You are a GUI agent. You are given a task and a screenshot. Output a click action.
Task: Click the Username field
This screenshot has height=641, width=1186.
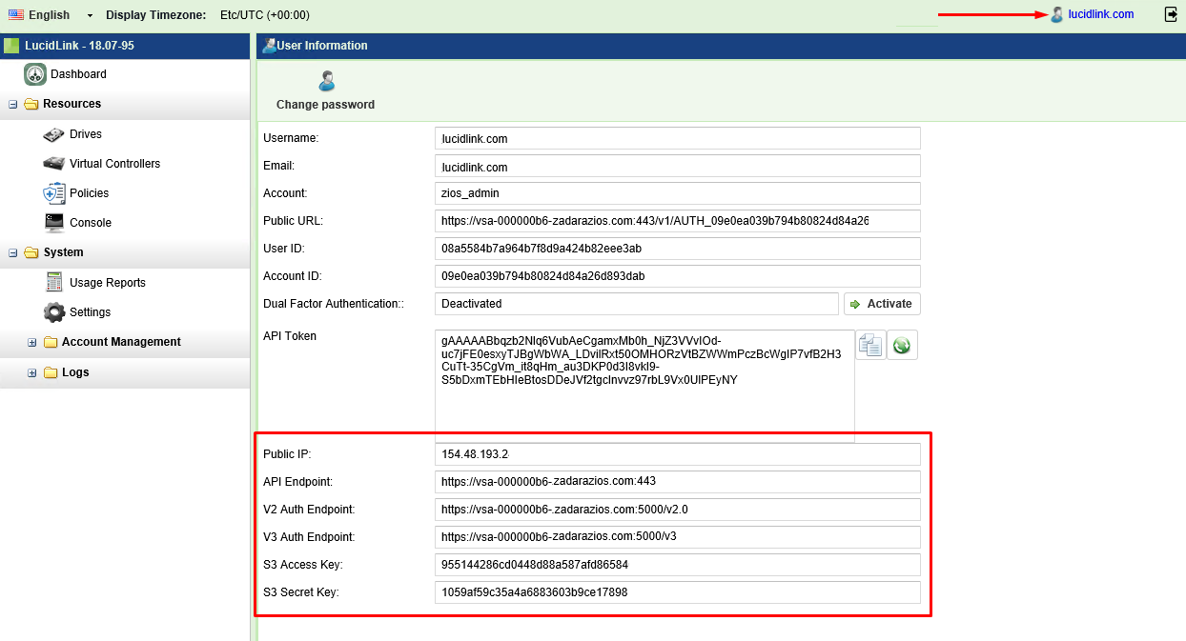(x=678, y=138)
